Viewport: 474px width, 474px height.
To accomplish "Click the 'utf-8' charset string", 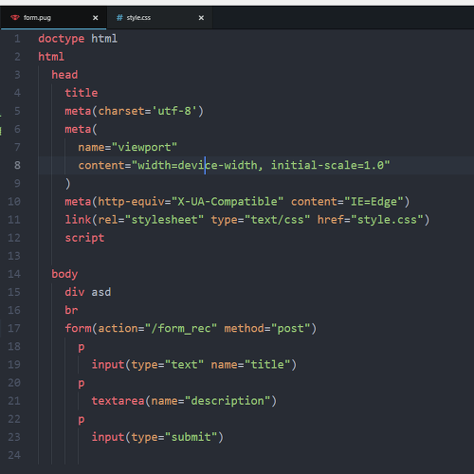I will coord(174,111).
